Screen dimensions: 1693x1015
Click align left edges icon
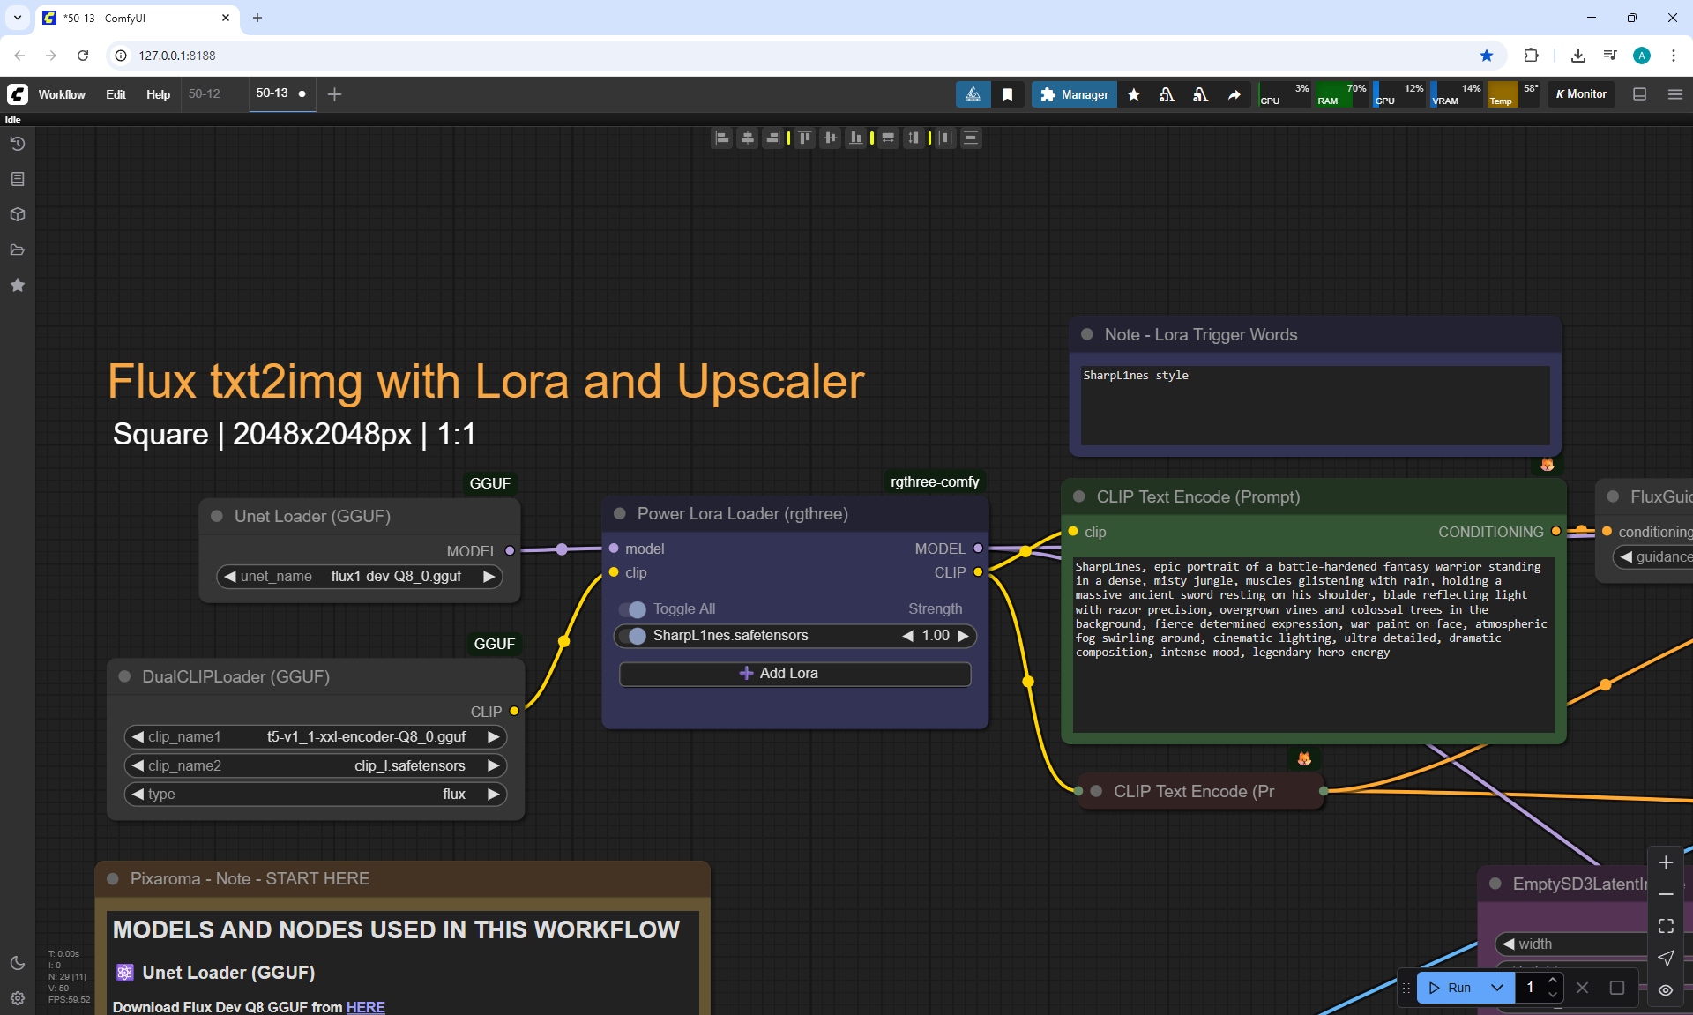click(722, 138)
